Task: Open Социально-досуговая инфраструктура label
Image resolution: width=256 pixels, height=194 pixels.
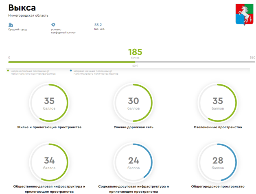Action: pyautogui.click(x=133, y=189)
